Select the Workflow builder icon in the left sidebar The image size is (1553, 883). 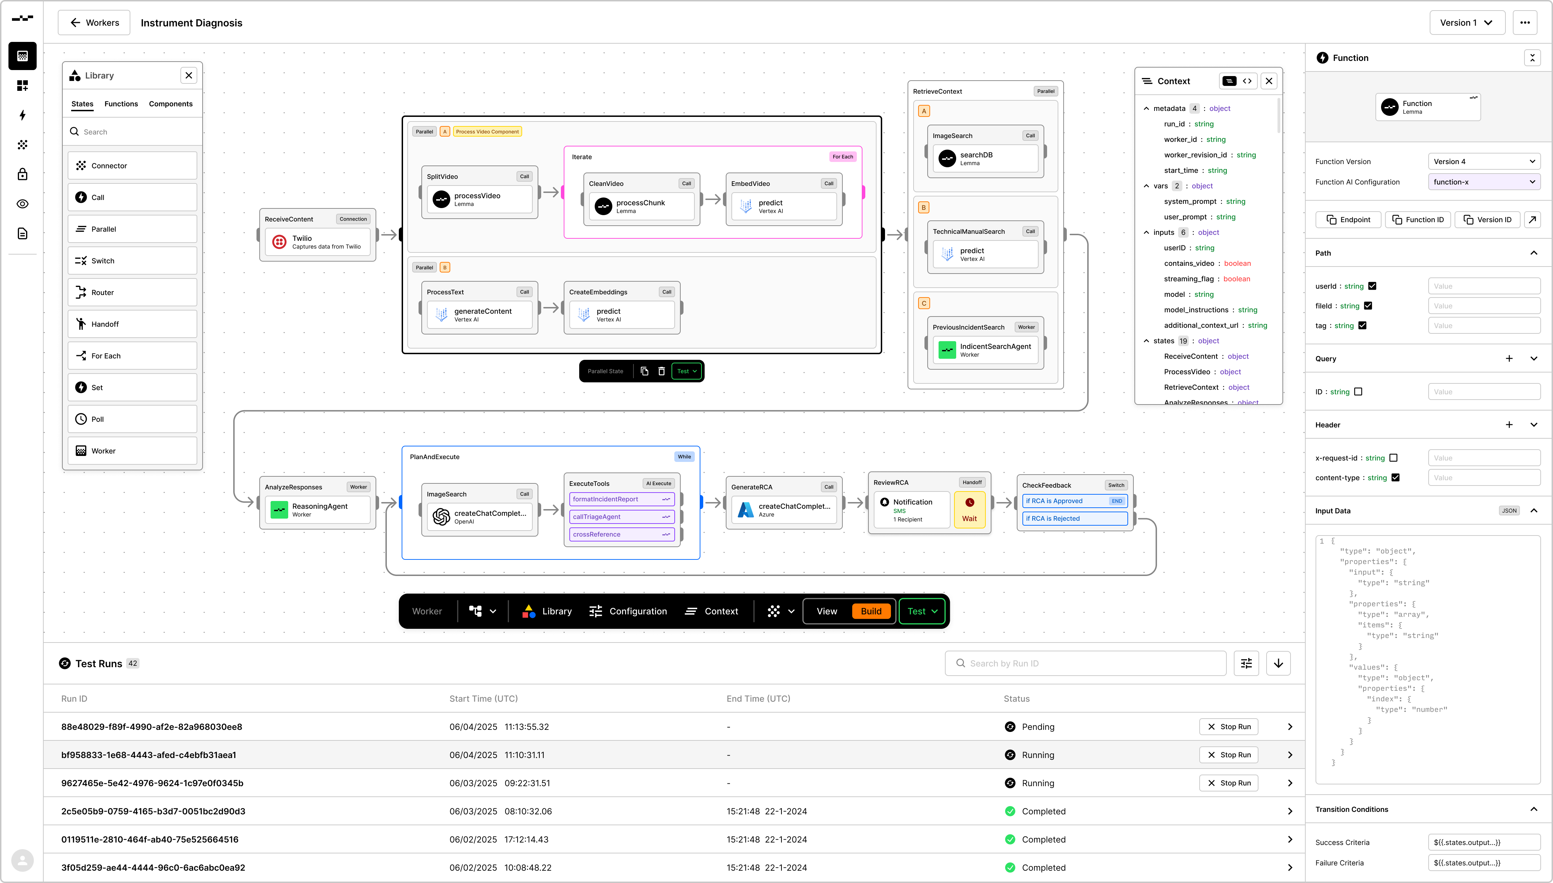pyautogui.click(x=23, y=56)
